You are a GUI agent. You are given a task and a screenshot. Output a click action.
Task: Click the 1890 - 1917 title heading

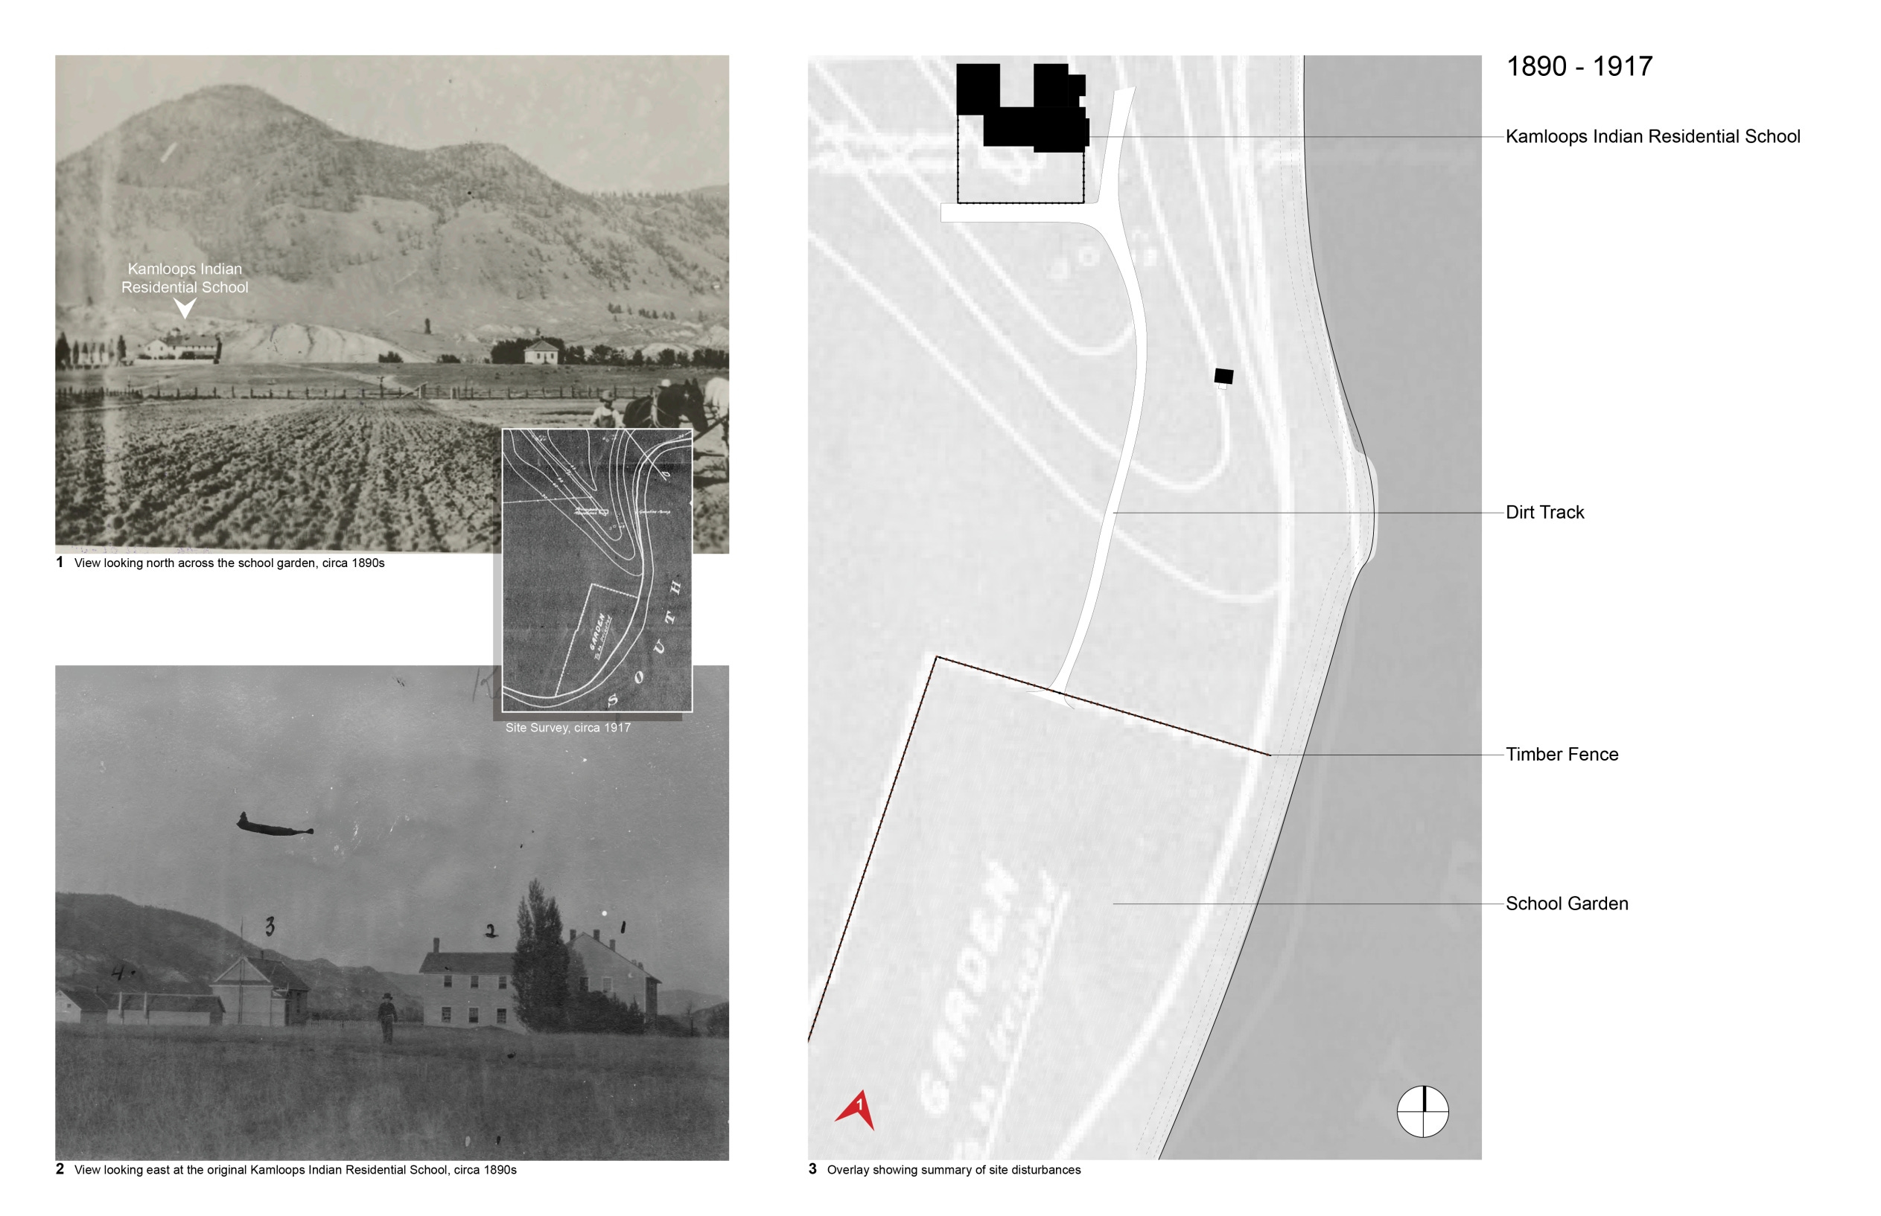pos(1579,66)
